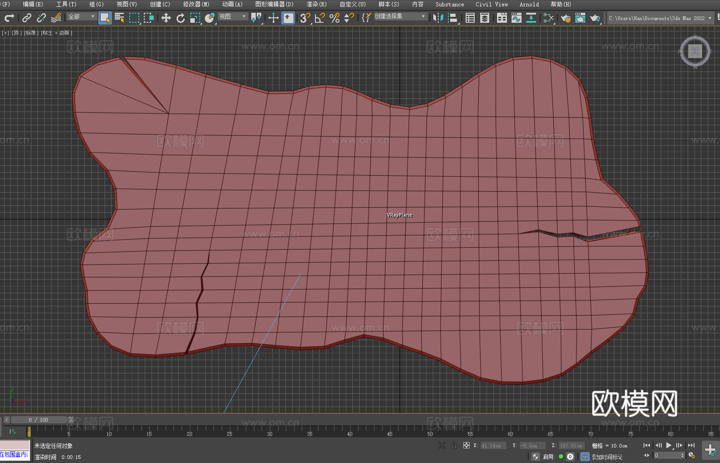
Task: Click the Z coordinate input field
Action: click(571, 446)
